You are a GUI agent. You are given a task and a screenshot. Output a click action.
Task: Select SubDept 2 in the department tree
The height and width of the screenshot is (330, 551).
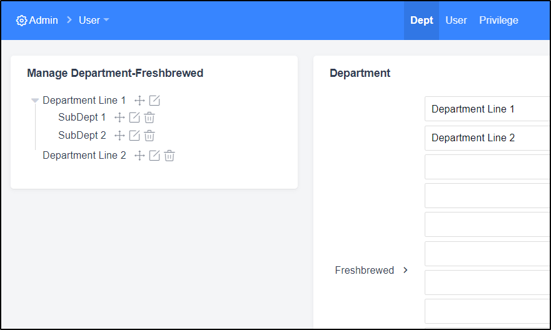[82, 135]
